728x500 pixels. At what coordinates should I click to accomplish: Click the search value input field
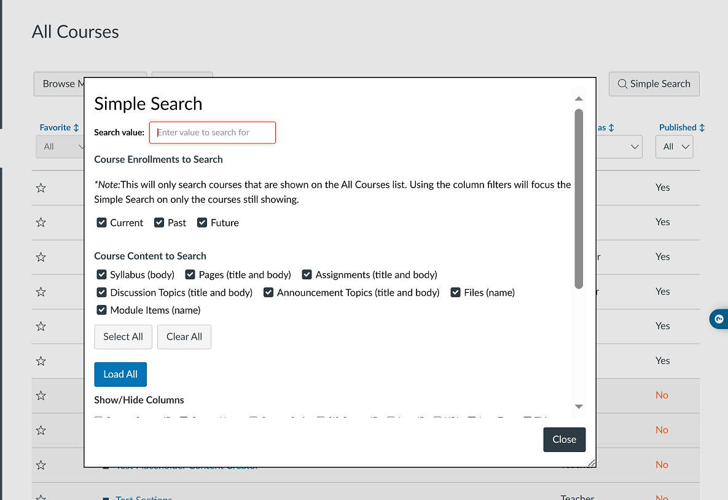[212, 132]
